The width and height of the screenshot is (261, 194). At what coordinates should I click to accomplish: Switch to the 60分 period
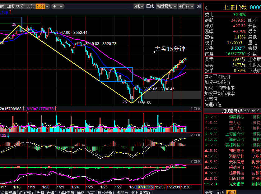point(20,7)
